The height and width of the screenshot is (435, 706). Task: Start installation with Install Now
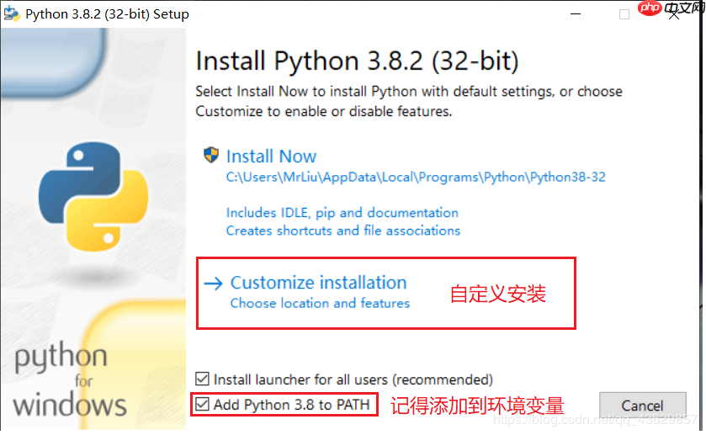coord(271,156)
